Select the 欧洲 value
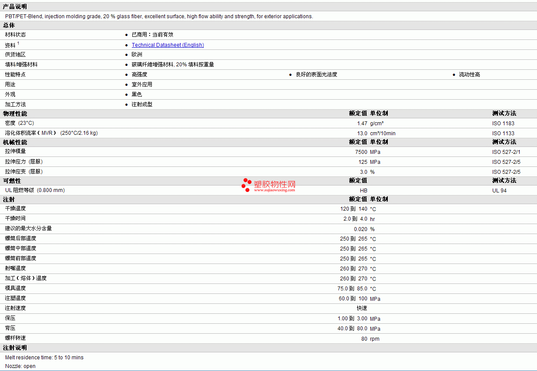Image resolution: width=537 pixels, height=371 pixels. point(137,55)
